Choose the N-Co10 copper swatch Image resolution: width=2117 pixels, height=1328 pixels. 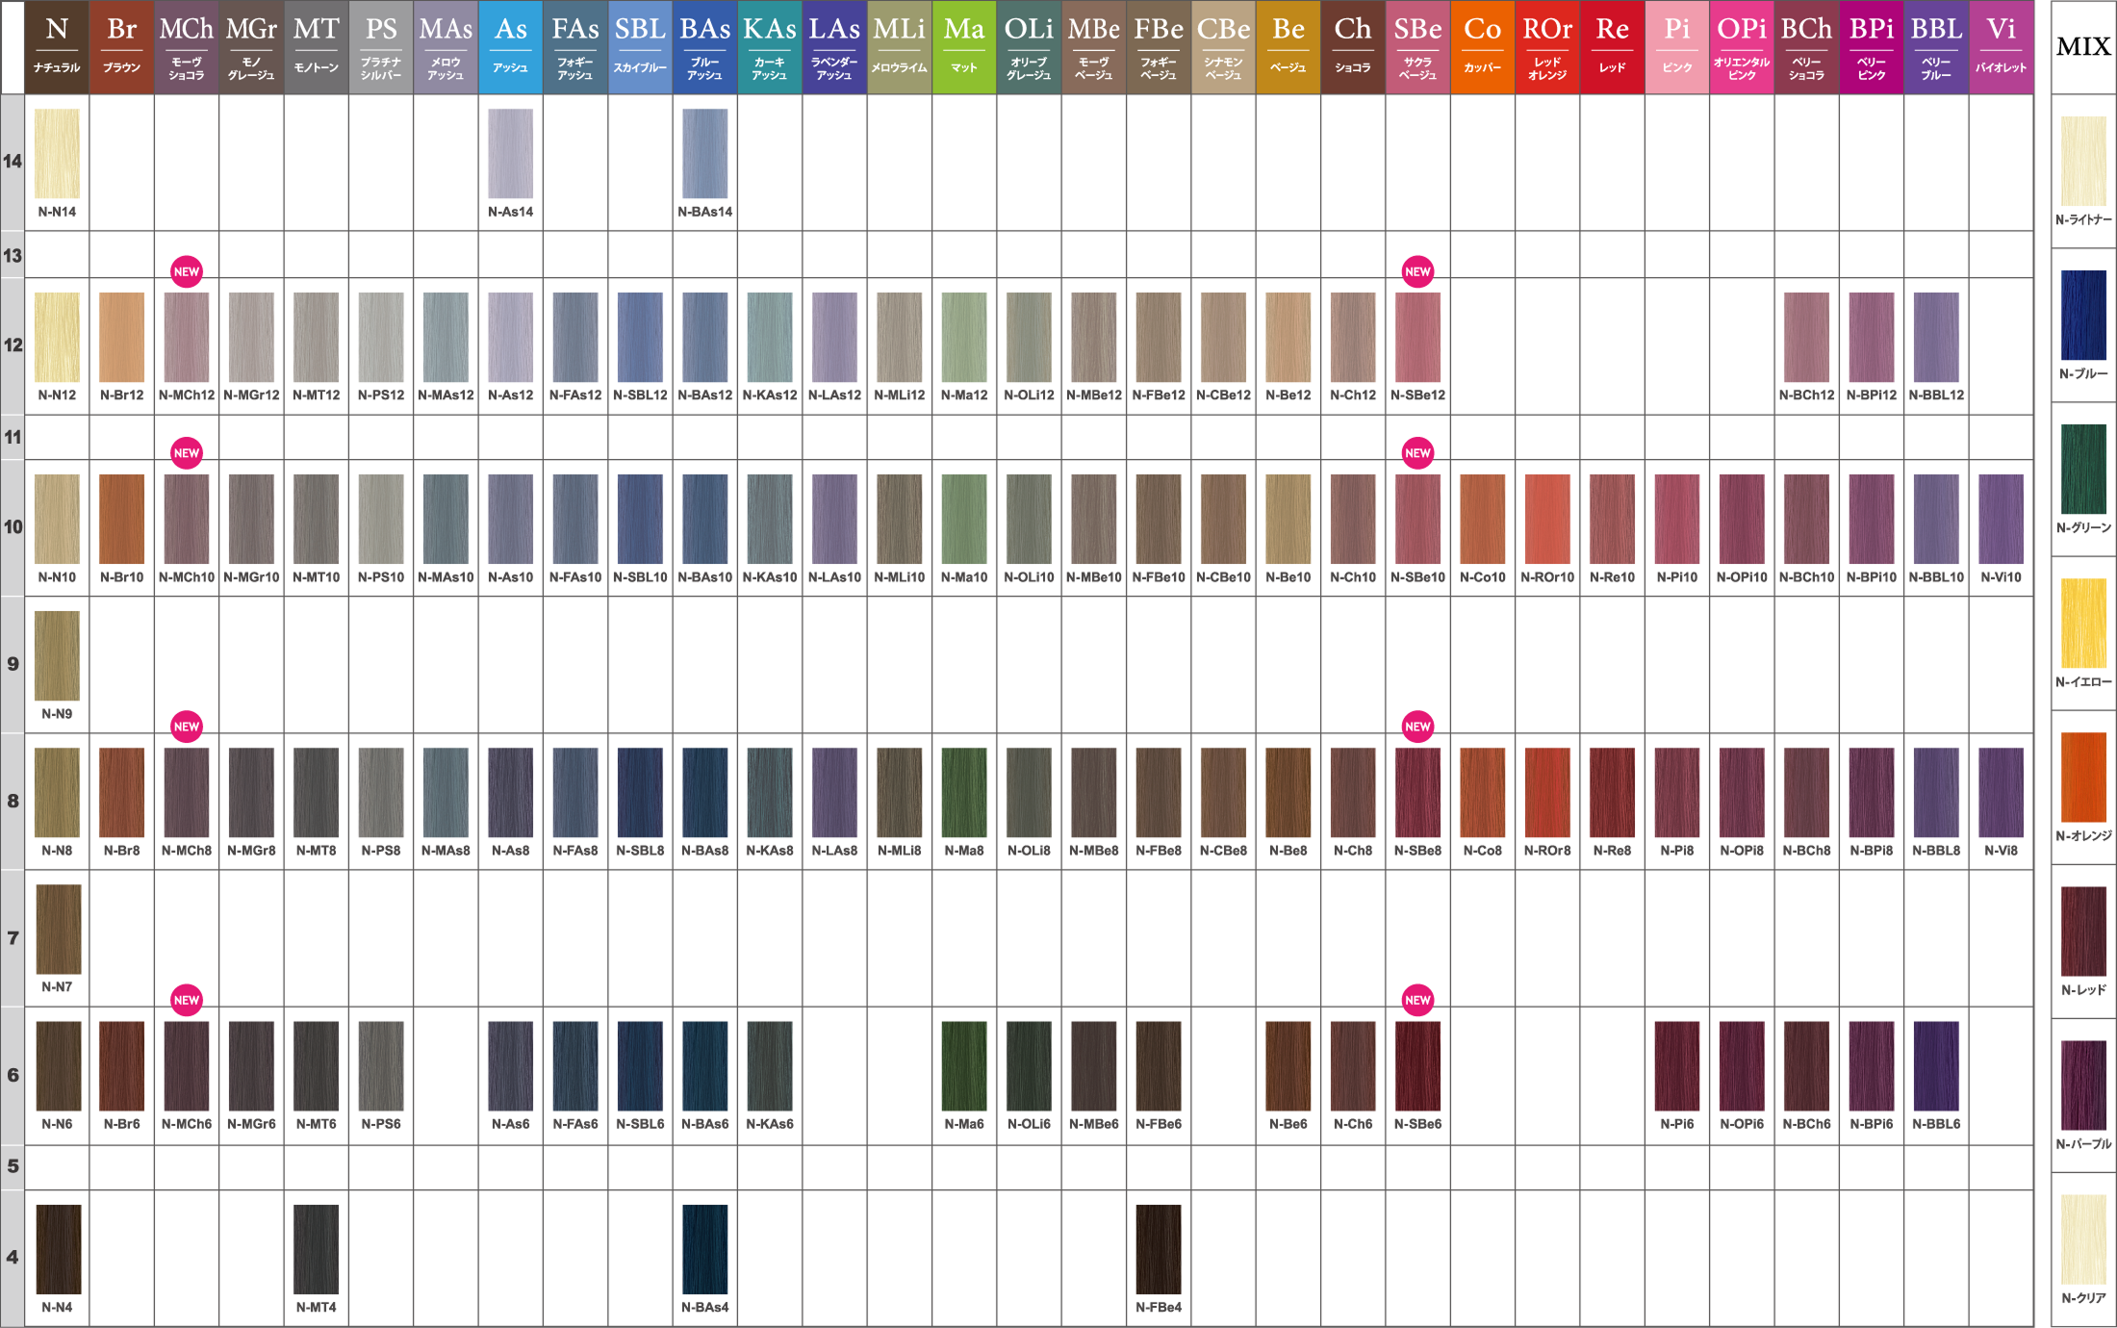(1482, 519)
